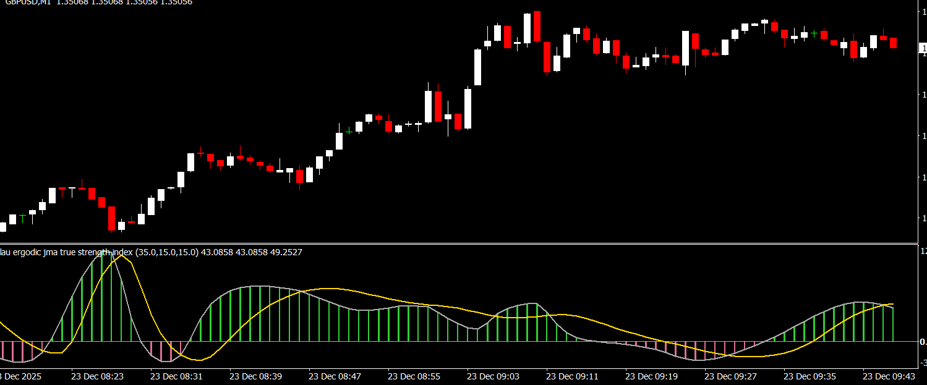Click the indicator zero-level label on right scale
The image size is (927, 385).
click(923, 341)
